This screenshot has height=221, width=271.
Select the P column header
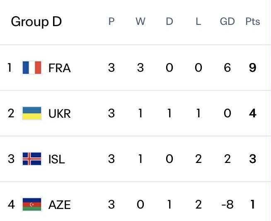(111, 22)
